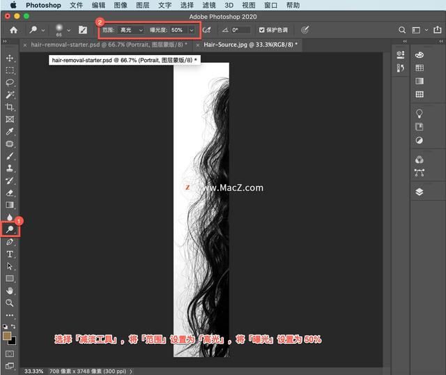Open the Learn lightbulb panel icon
The height and width of the screenshot is (375, 446).
pyautogui.click(x=420, y=114)
